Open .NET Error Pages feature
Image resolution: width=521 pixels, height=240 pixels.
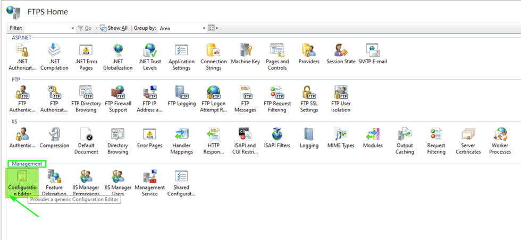pos(86,57)
